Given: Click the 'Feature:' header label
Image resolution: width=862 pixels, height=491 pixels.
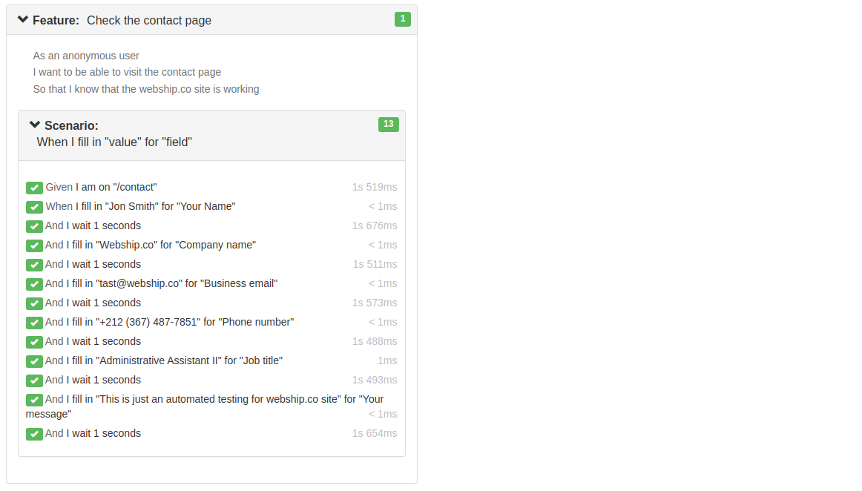Looking at the screenshot, I should pyautogui.click(x=55, y=20).
